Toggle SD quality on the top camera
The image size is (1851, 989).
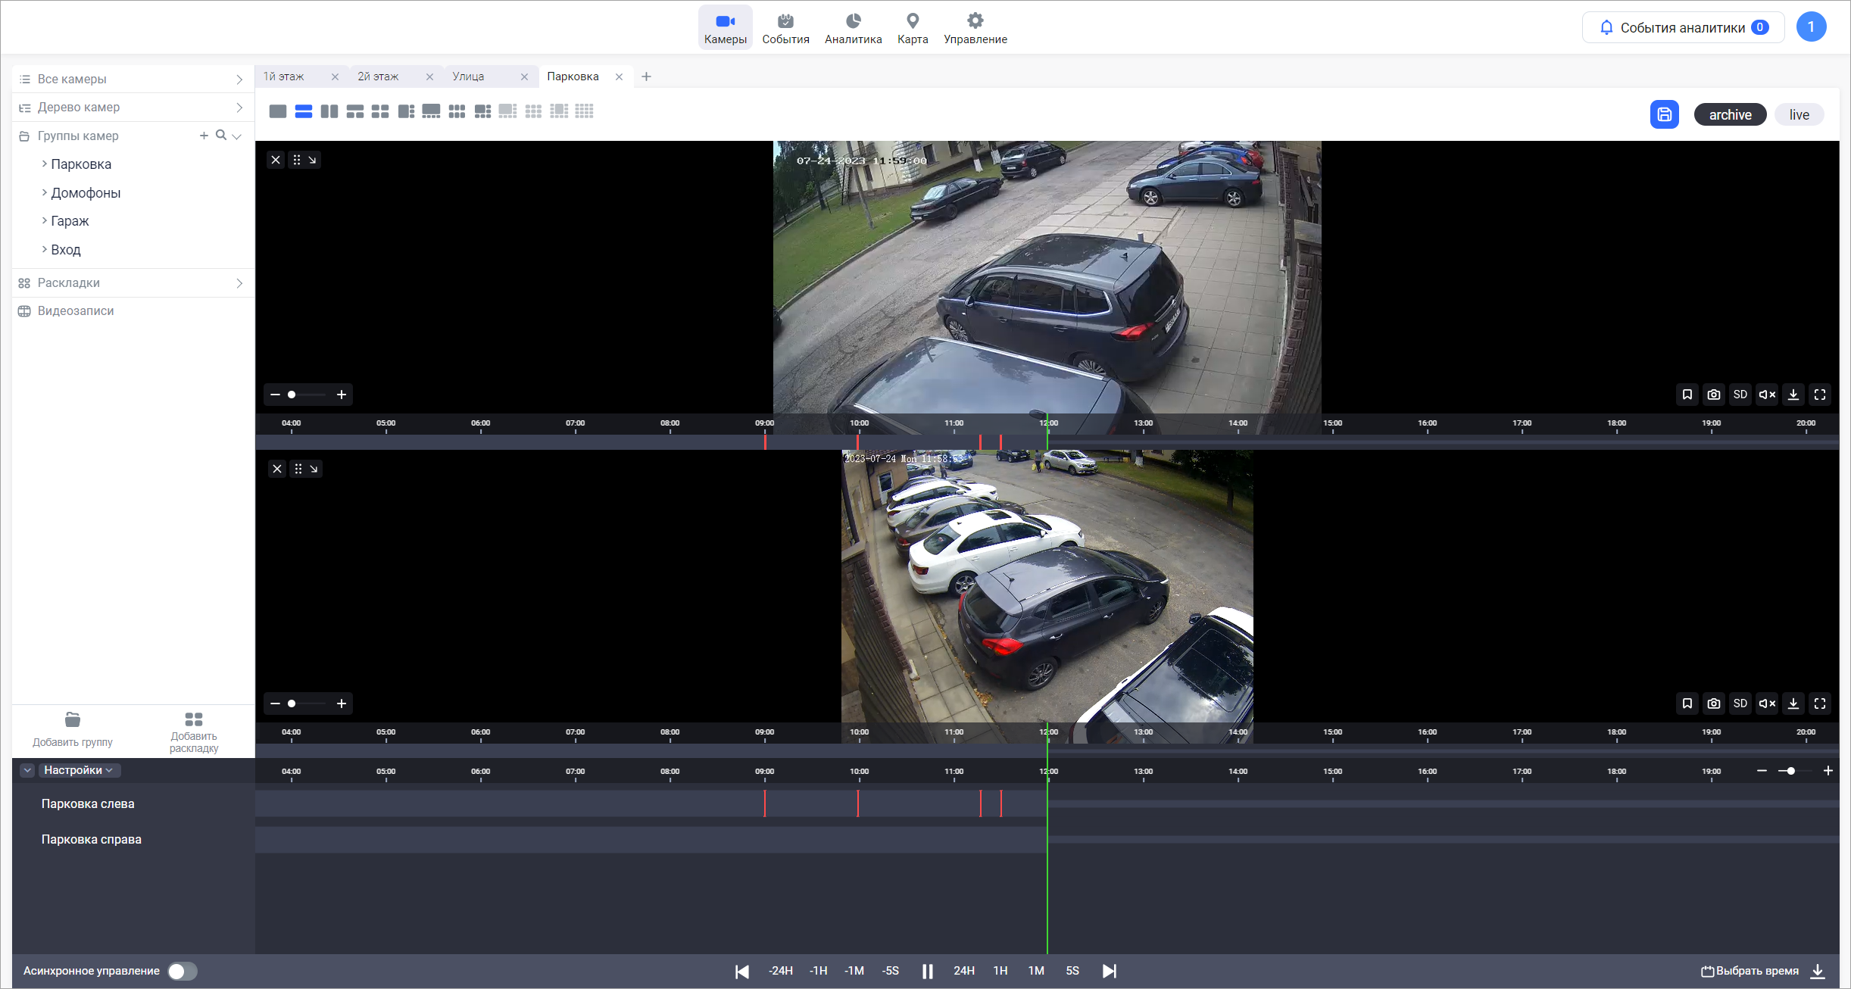click(1740, 395)
